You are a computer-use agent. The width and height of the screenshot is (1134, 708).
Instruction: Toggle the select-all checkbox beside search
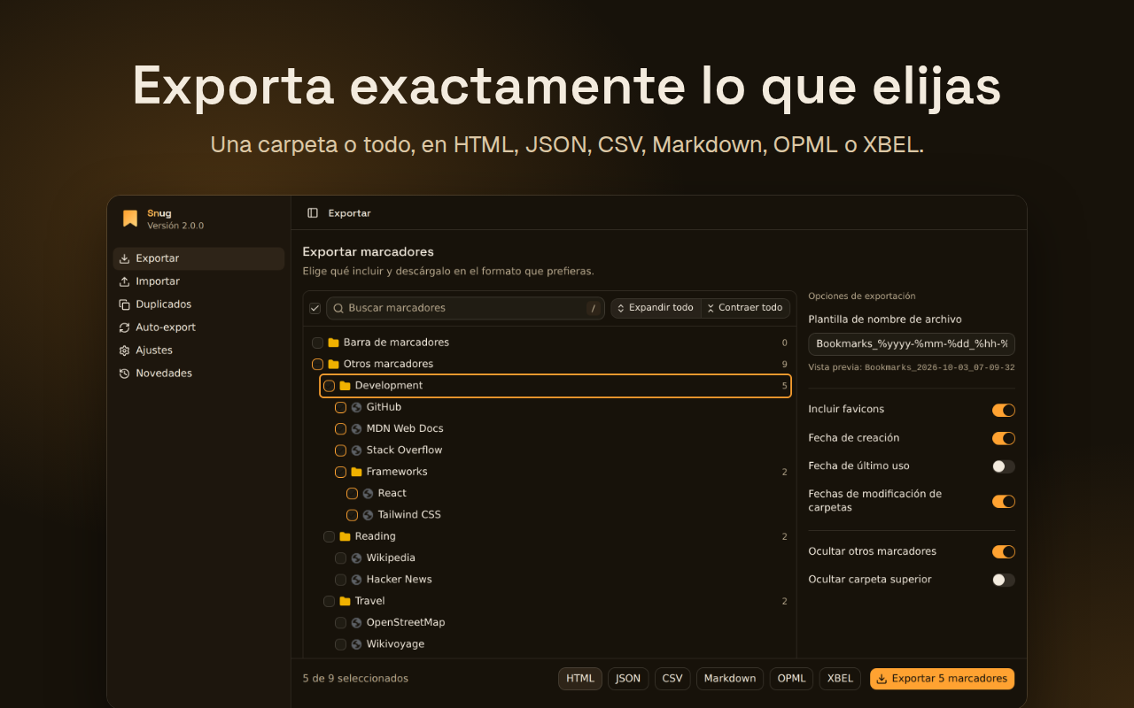(x=315, y=308)
